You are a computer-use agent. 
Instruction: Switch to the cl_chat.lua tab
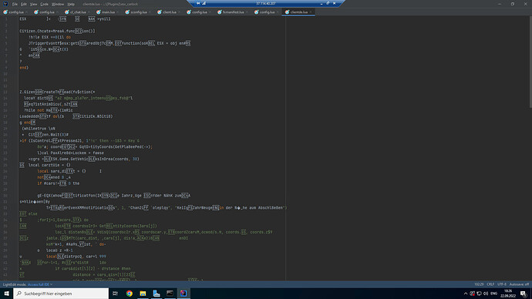pos(78,12)
